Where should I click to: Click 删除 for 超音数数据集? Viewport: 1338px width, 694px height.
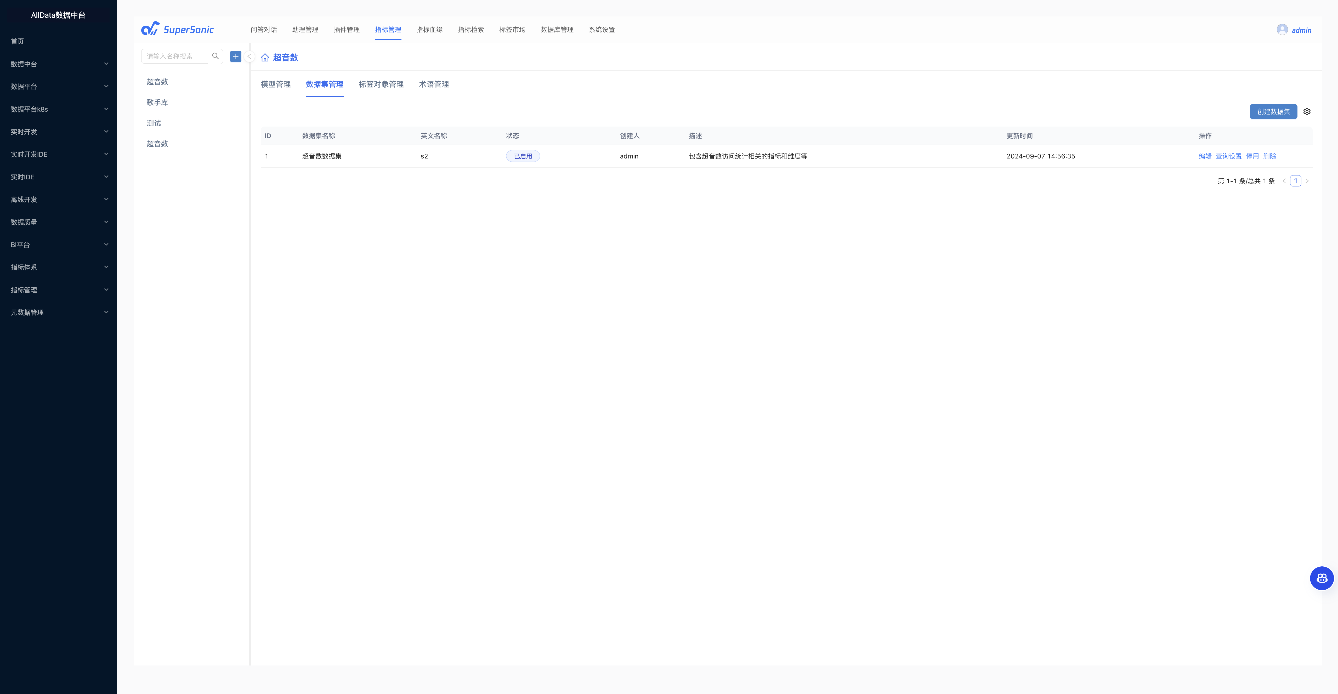coord(1269,156)
